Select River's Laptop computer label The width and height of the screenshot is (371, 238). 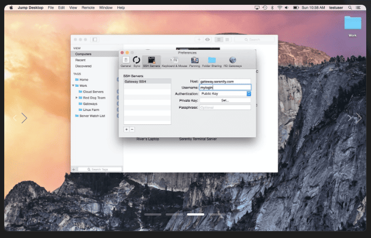[147, 139]
